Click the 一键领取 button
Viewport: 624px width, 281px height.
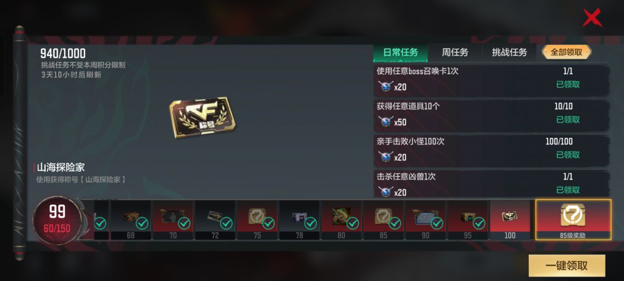567,265
